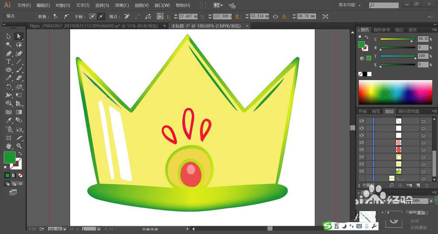Click the C channel slider

coord(397,39)
